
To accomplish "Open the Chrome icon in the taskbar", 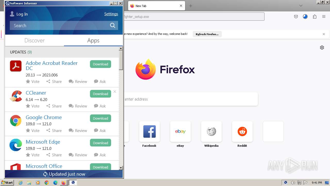I will click(46, 183).
